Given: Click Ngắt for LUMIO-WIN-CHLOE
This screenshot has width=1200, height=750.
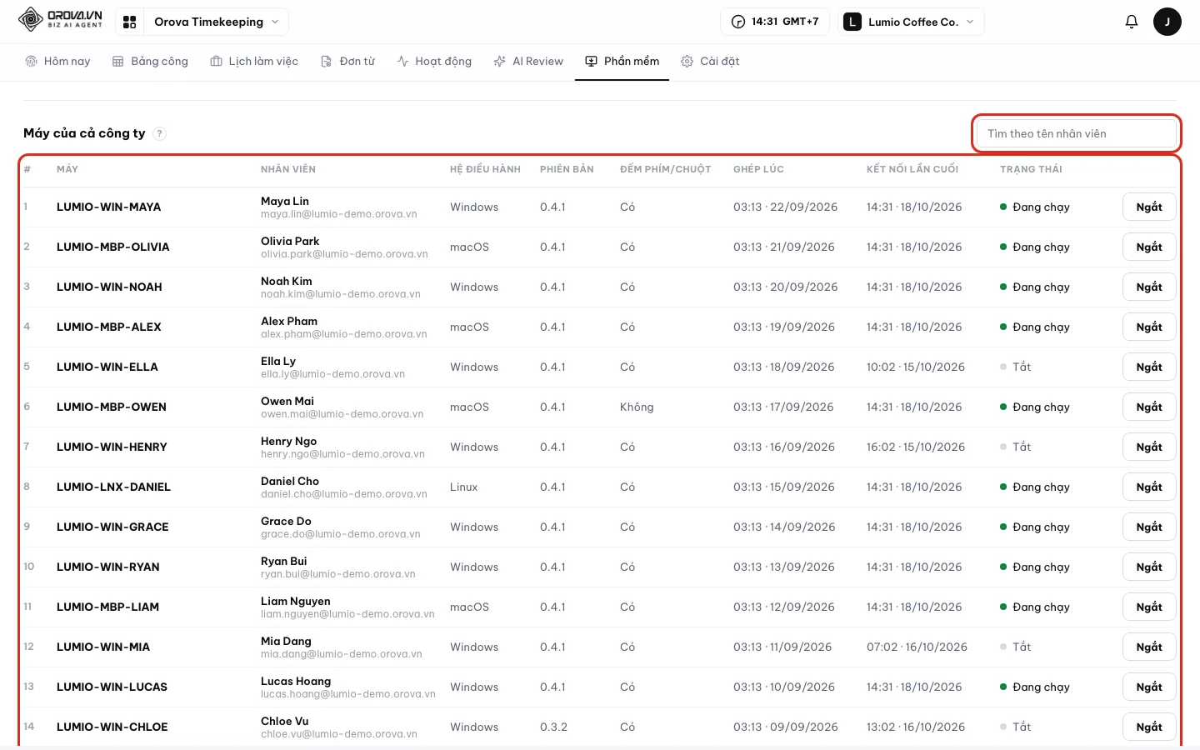Looking at the screenshot, I should click(1149, 727).
